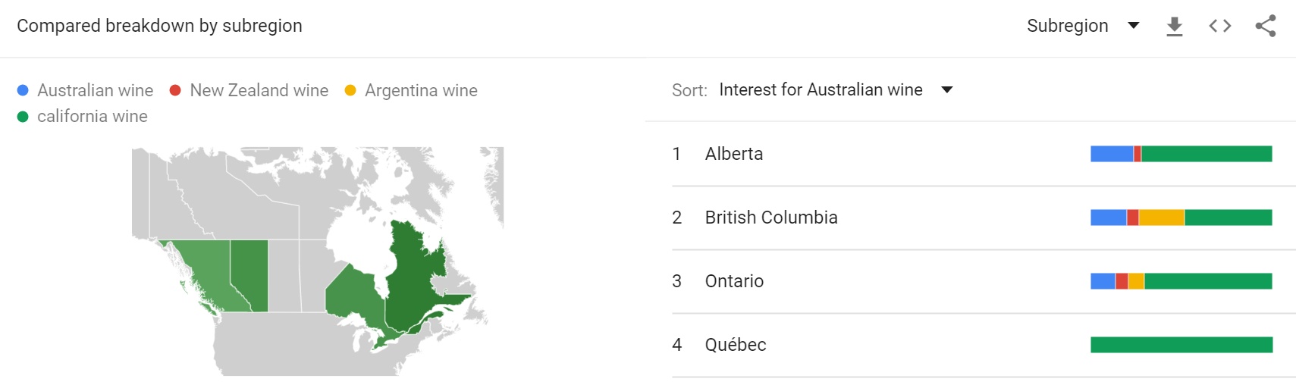Screen dimensions: 1296x385
Task: Click the yellow Argentina wine legend dot
Action: tap(350, 90)
